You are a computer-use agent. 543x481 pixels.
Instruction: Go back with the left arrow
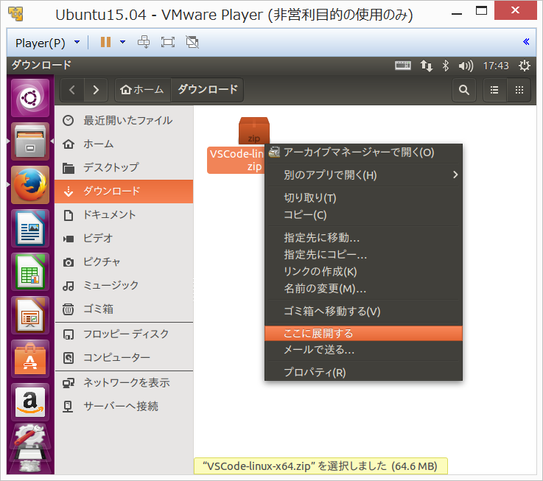click(72, 90)
